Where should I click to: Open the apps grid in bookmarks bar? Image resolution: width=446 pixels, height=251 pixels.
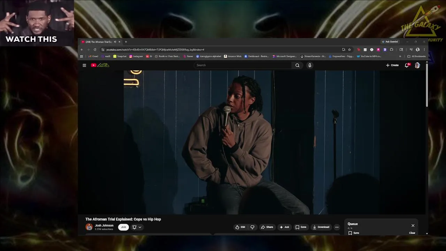pos(82,56)
